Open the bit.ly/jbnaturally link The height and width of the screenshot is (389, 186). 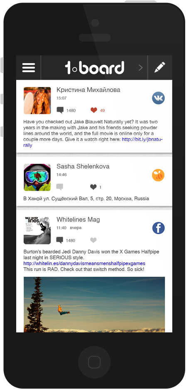coord(93,142)
